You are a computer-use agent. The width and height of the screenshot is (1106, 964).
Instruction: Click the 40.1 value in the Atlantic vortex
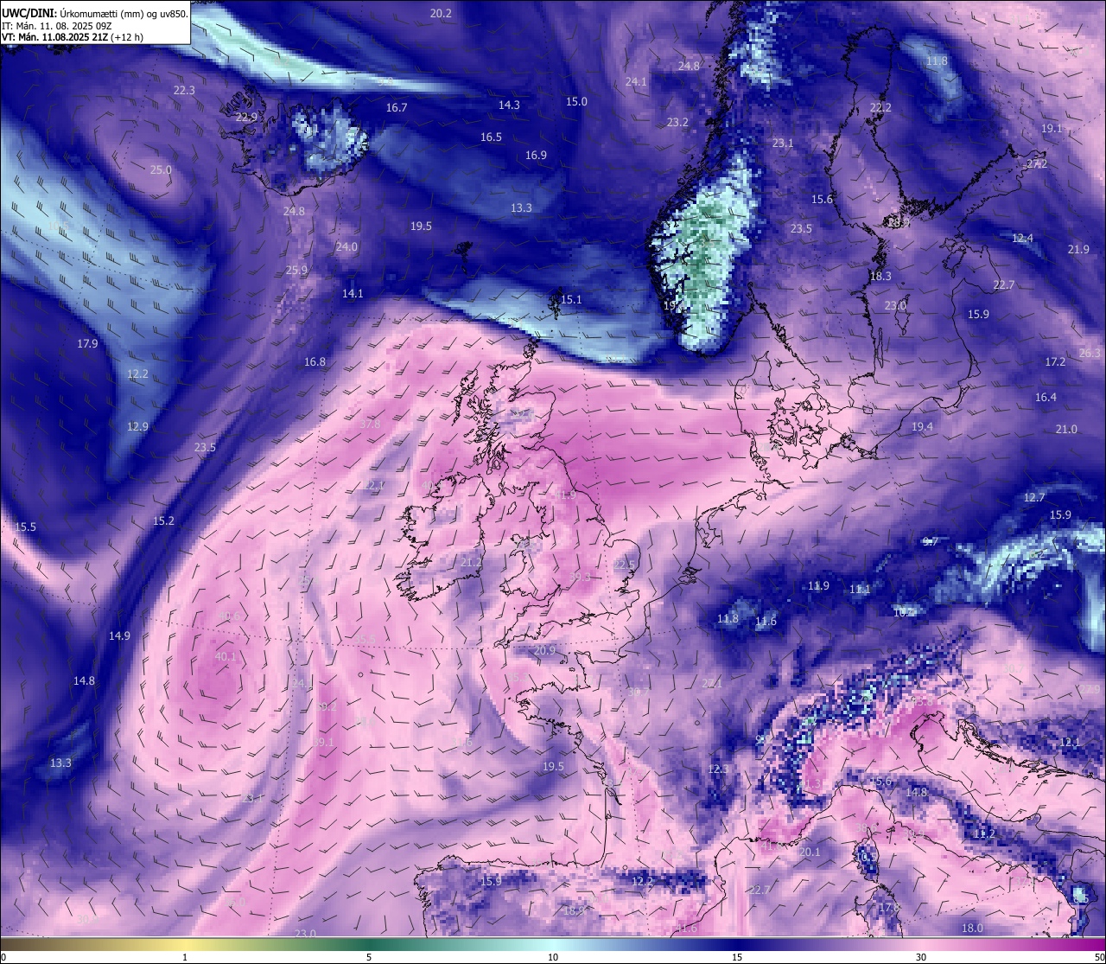(x=226, y=657)
